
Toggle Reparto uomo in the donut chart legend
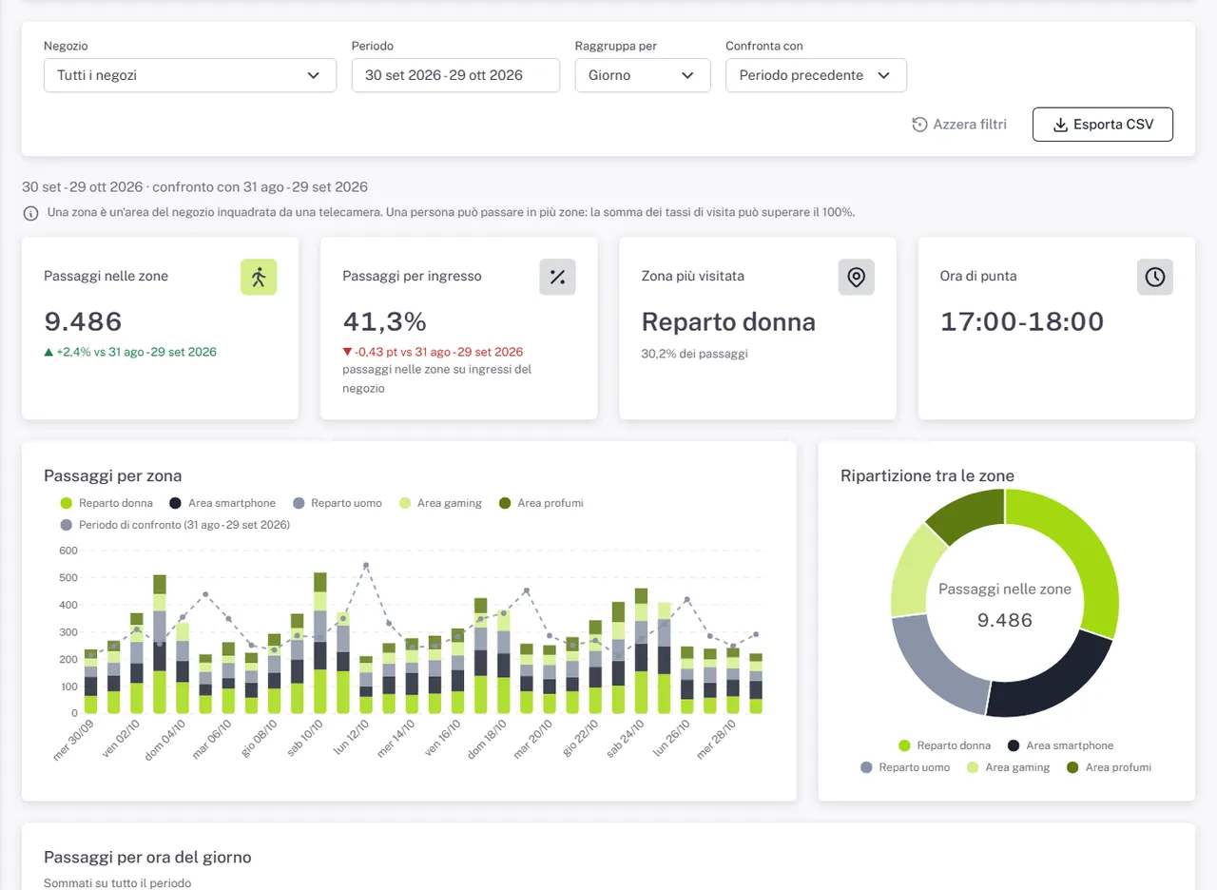[x=905, y=767]
